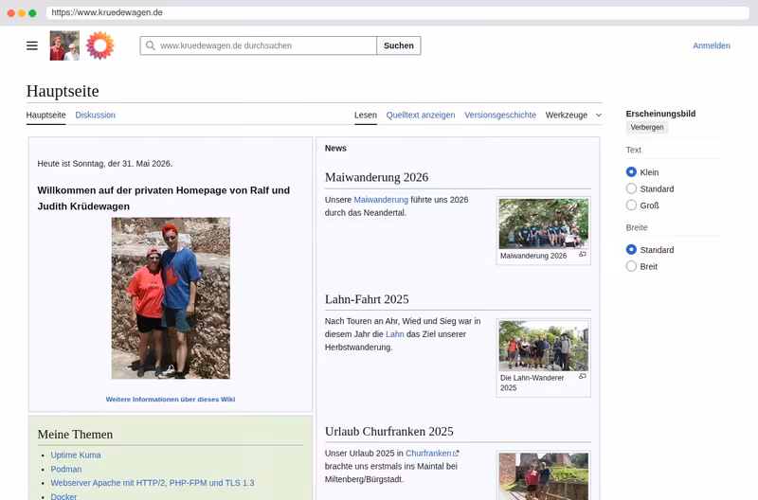Select the Standard text size option
The image size is (758, 500).
(631, 188)
